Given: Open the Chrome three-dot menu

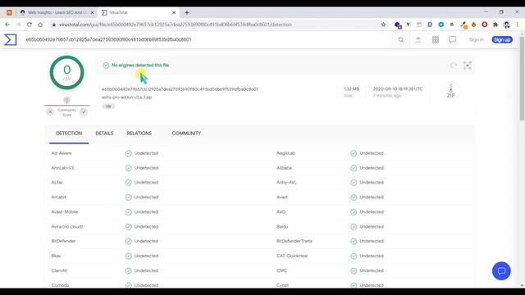Looking at the screenshot, I should click(x=518, y=25).
